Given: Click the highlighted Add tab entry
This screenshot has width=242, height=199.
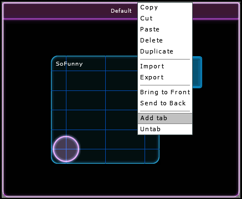Looking at the screenshot, I should coord(165,118).
